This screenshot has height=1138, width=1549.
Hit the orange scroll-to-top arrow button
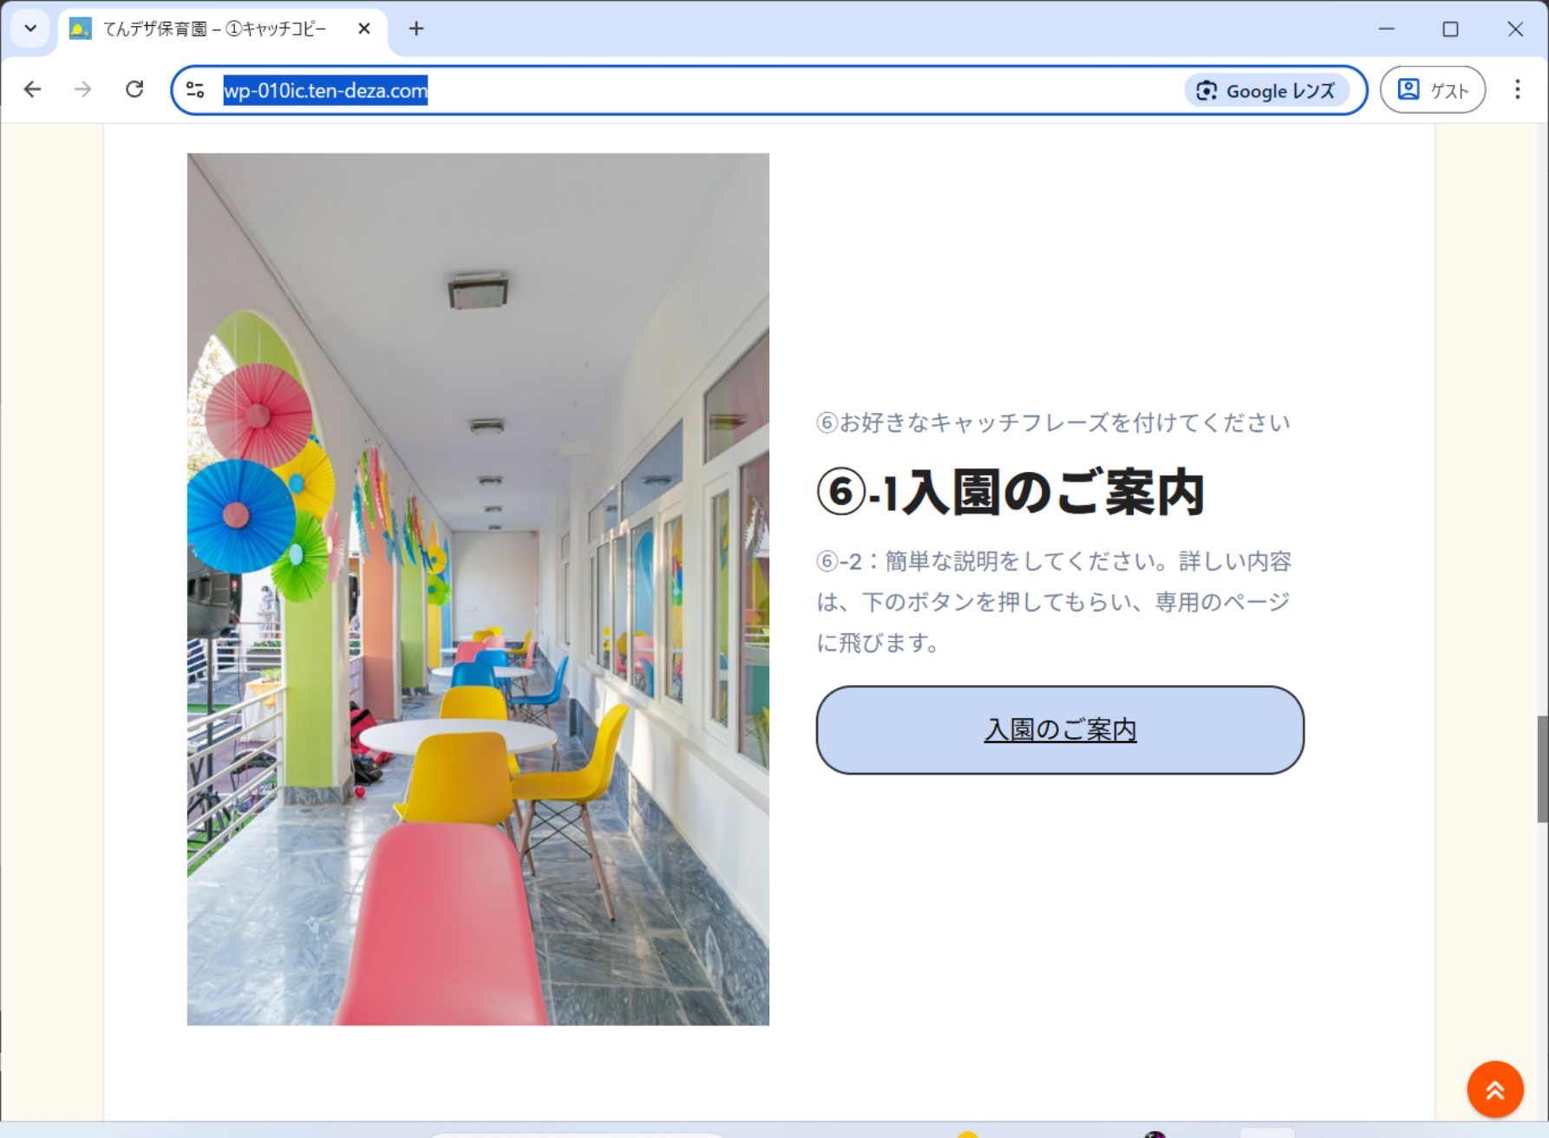[x=1494, y=1089]
